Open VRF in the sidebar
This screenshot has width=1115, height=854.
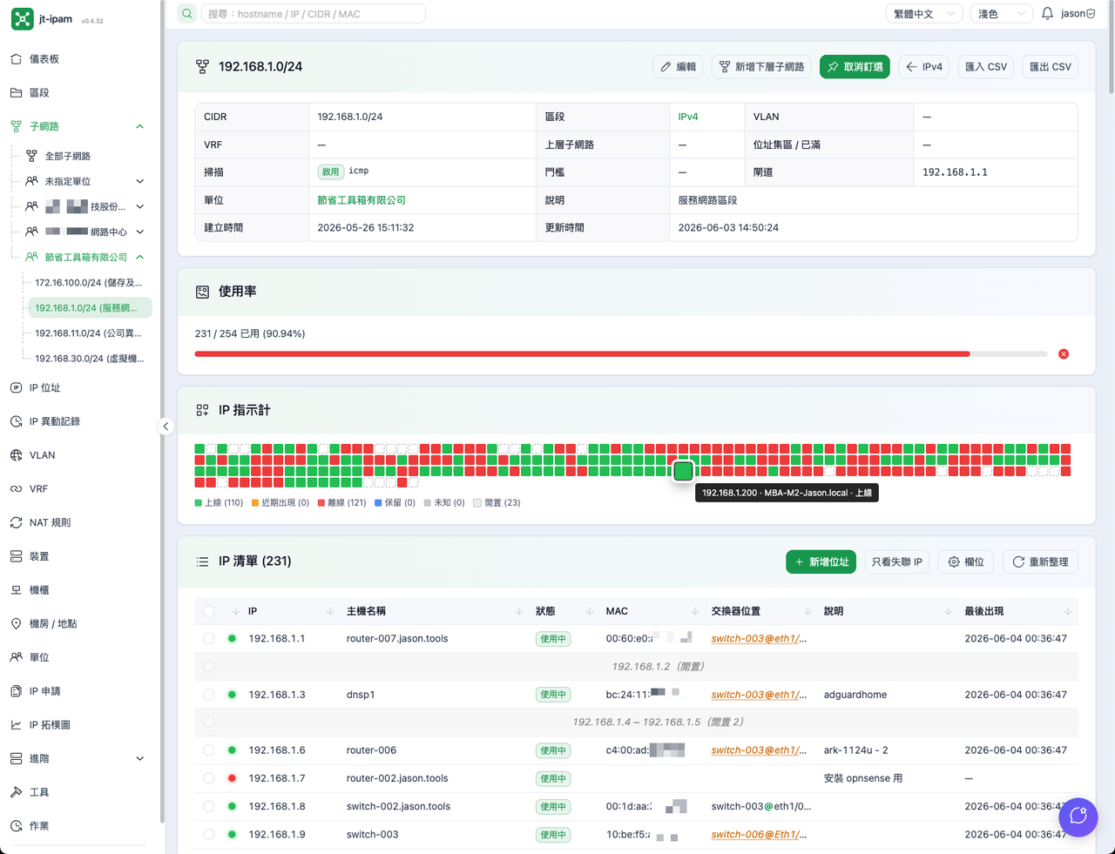(38, 489)
